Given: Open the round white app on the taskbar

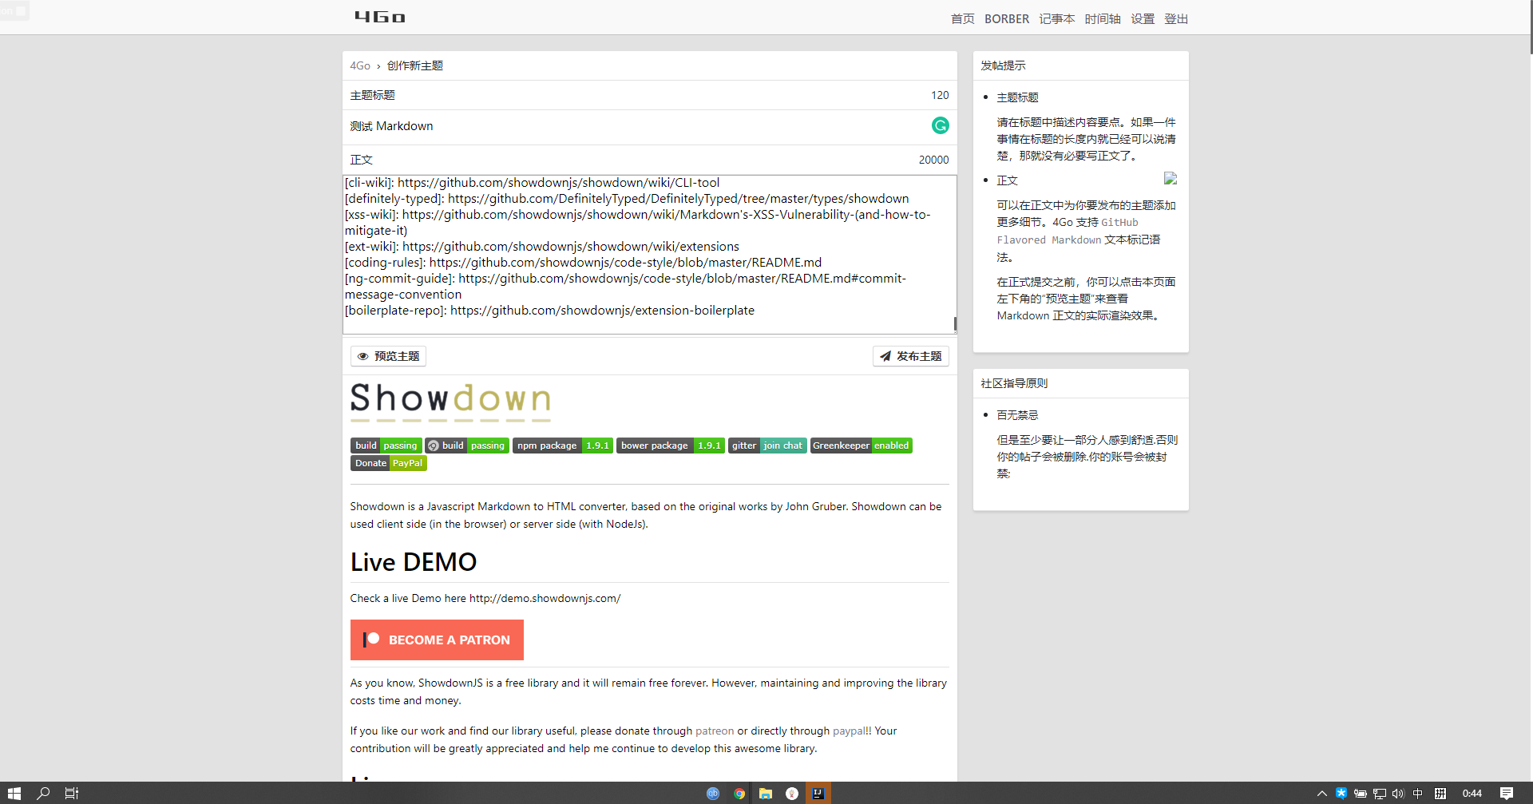Looking at the screenshot, I should click(x=792, y=793).
